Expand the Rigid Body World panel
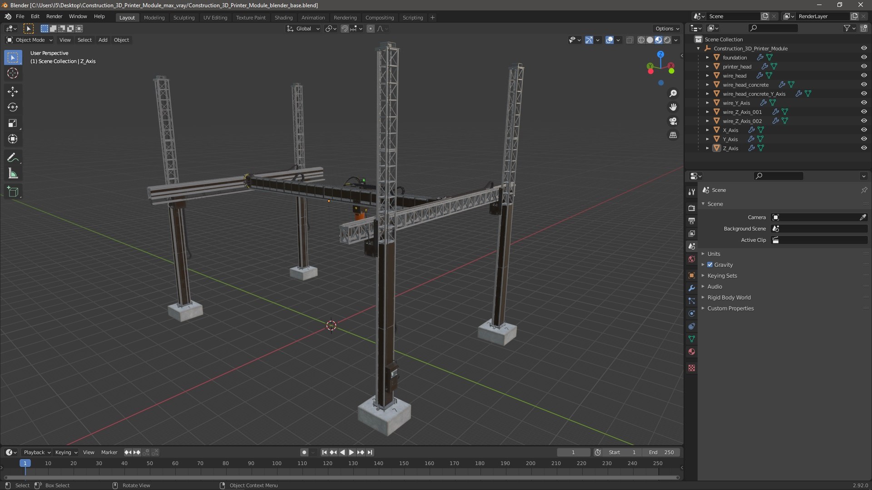 pos(728,297)
